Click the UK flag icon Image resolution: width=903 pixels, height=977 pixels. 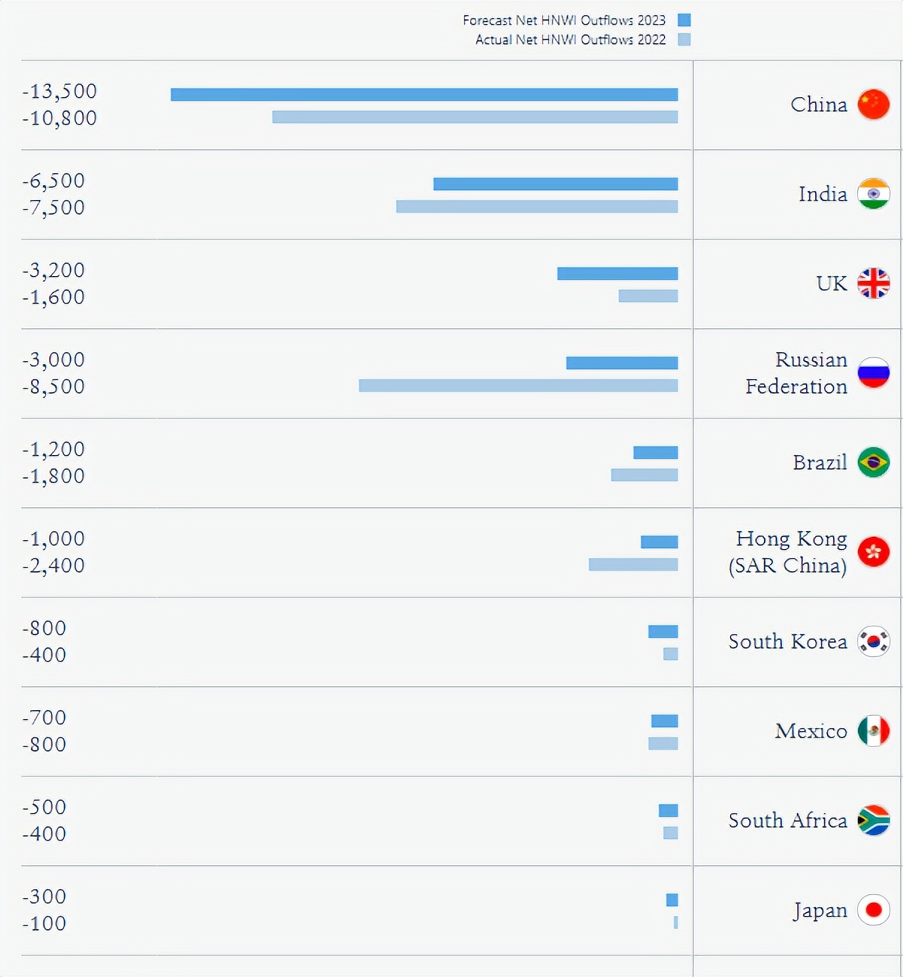(x=873, y=283)
